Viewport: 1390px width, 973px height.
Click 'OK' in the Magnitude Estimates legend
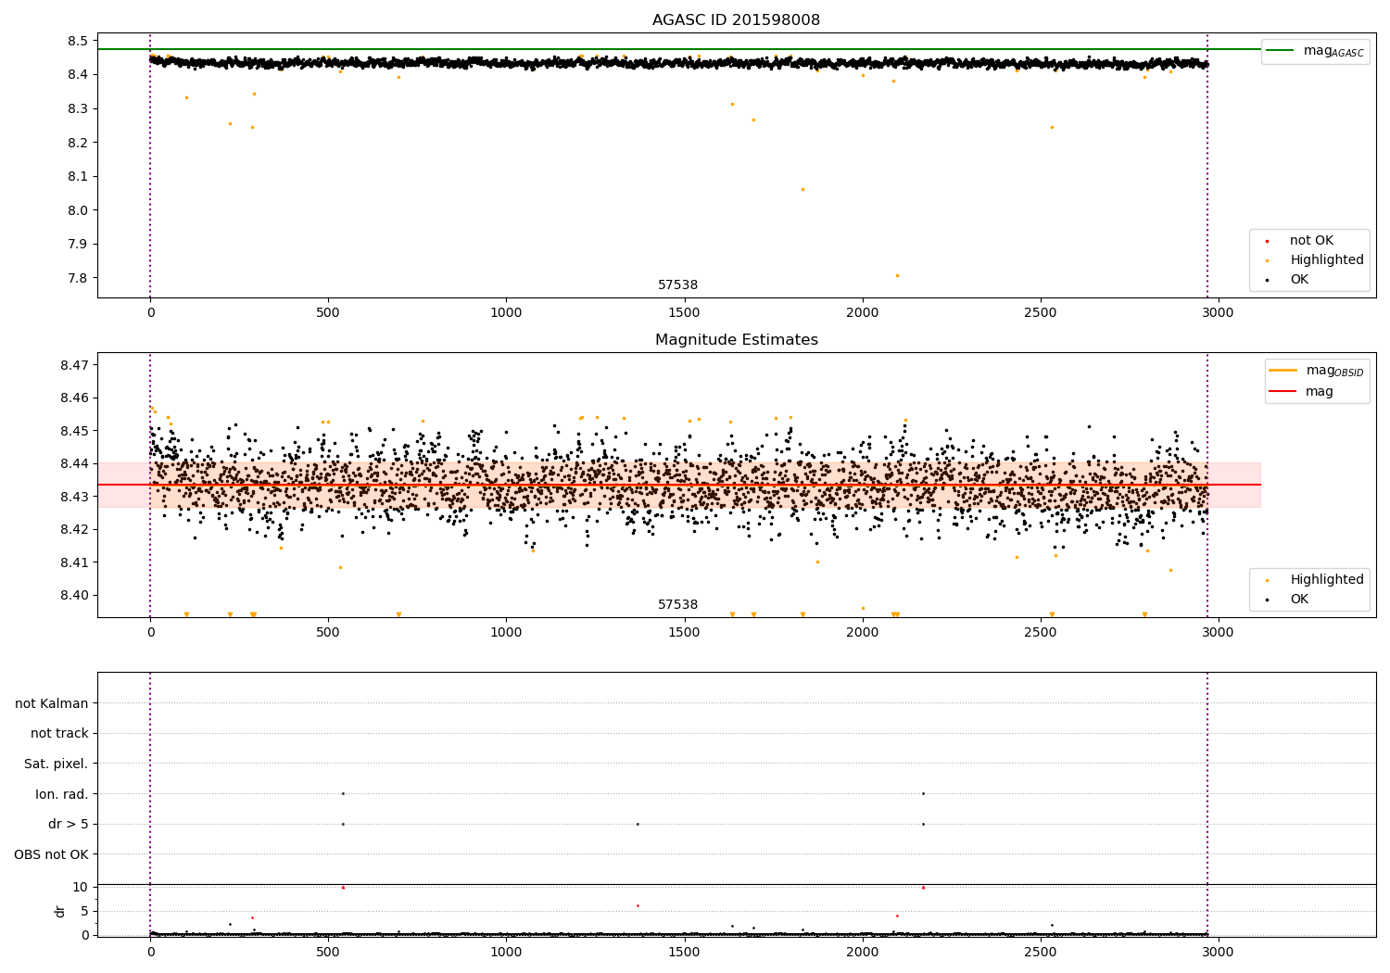point(1299,600)
